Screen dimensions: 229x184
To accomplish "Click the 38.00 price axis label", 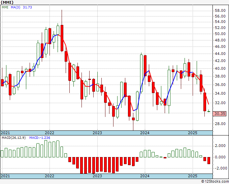I will 220,76.
